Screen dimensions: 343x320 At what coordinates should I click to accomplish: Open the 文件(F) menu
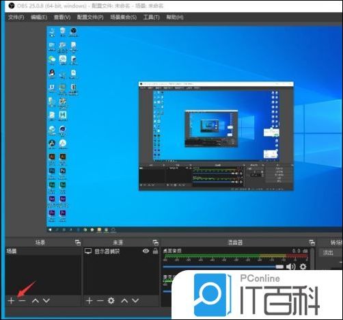point(16,17)
